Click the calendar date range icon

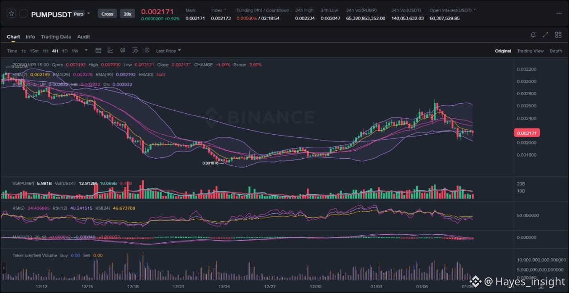(x=98, y=51)
